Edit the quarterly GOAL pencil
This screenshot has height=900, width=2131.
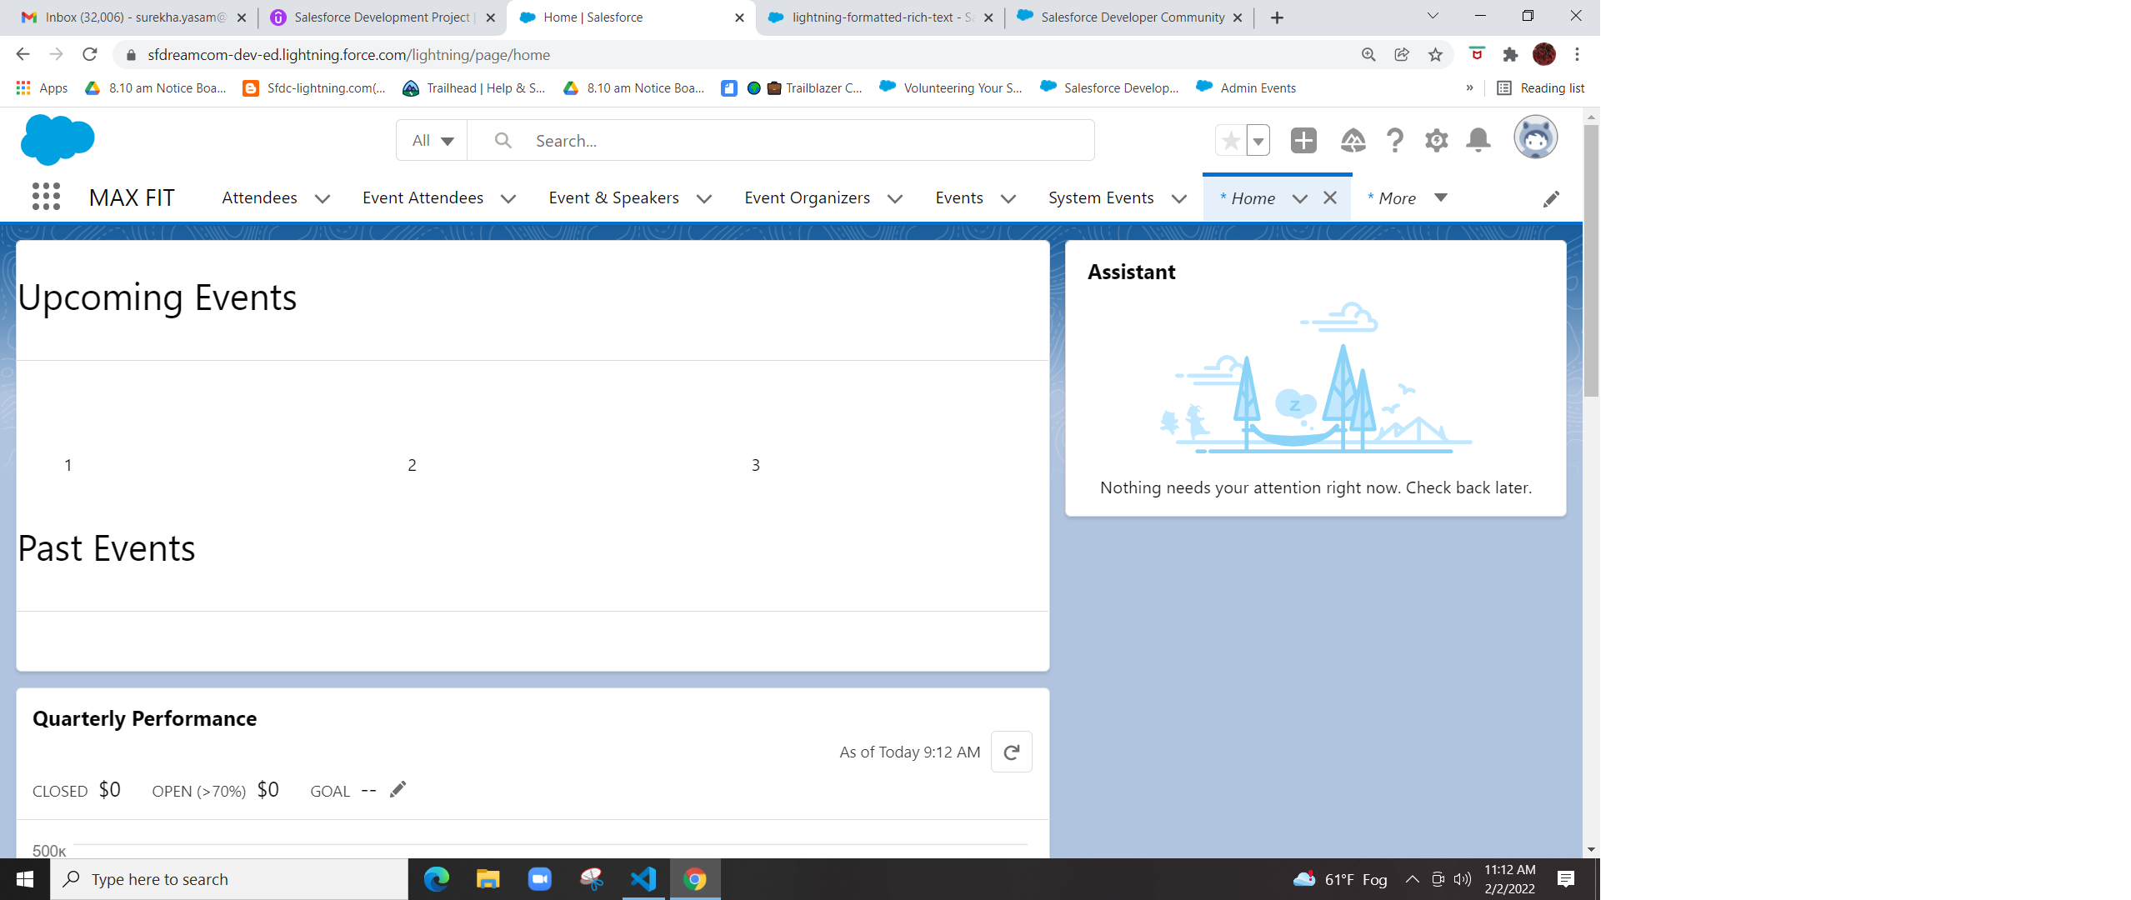coord(398,789)
